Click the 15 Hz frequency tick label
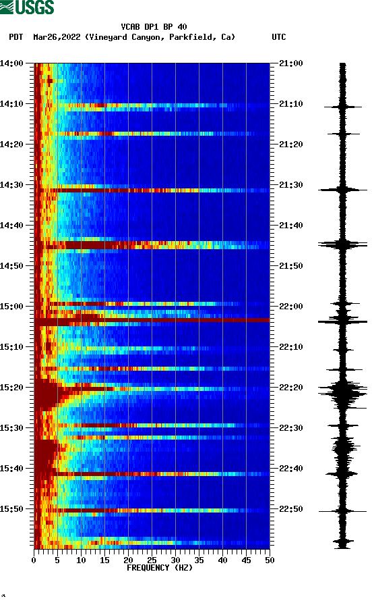372x603 pixels. pos(104,560)
